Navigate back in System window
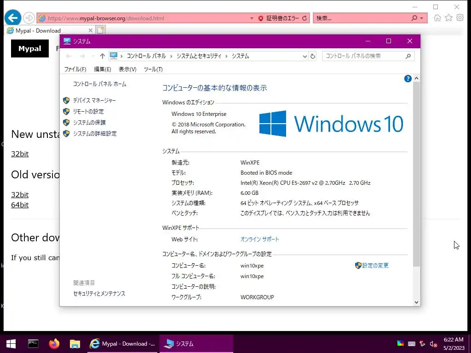 coord(69,56)
